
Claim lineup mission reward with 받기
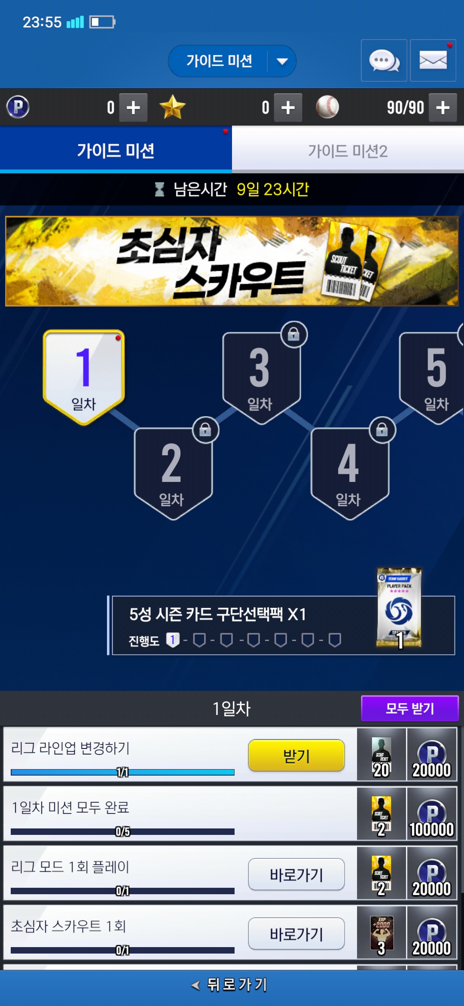click(296, 755)
